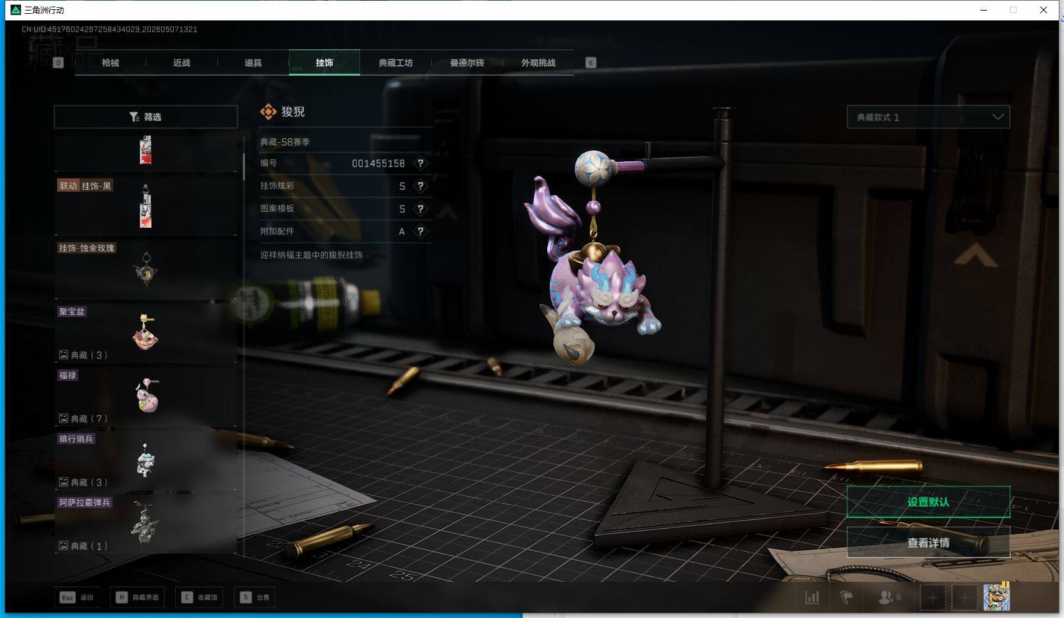Open the 曼德尔砖 tab
Screen dimensions: 1064x618
[467, 63]
